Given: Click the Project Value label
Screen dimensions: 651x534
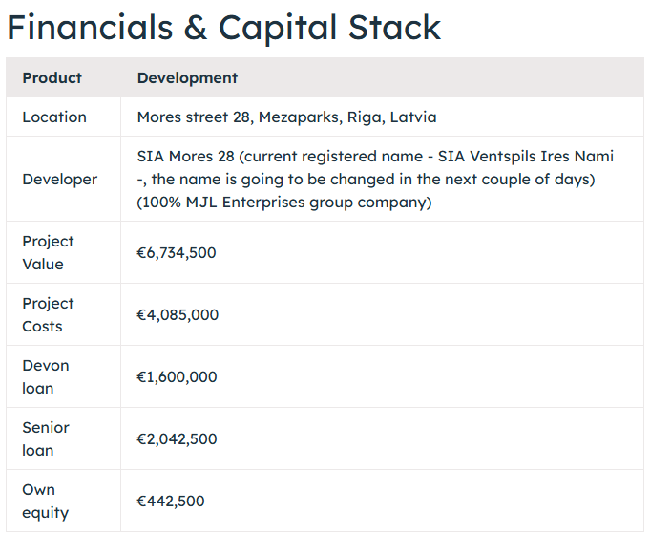Looking at the screenshot, I should coord(48,252).
